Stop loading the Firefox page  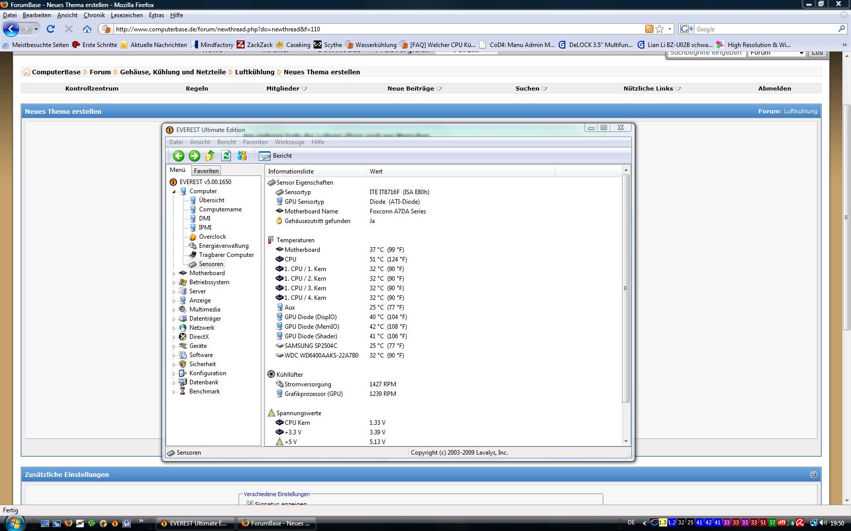[x=69, y=29]
